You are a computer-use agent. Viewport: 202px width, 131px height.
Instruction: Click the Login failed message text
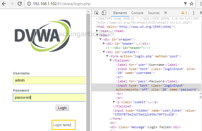pos(62,125)
